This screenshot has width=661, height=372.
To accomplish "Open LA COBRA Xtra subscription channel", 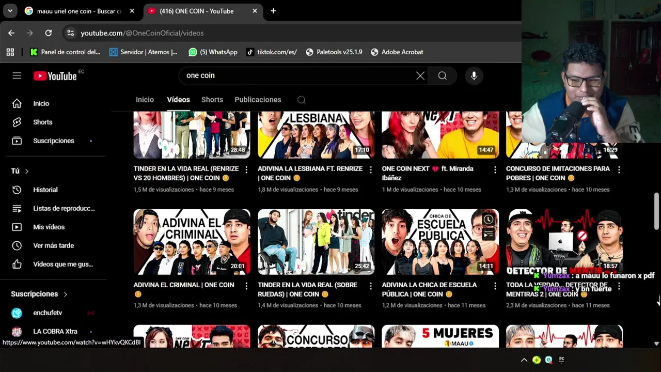I will tap(54, 331).
